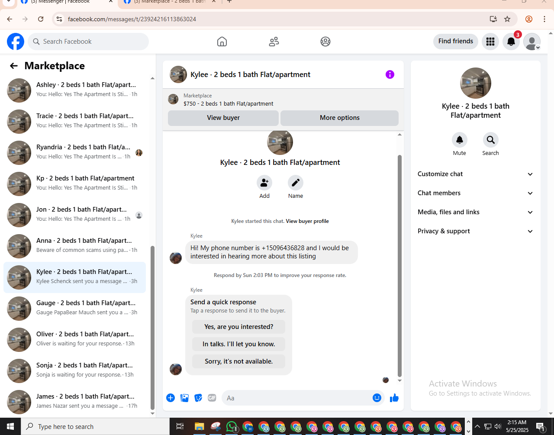
Task: Attach a photo with the image icon
Action: [x=184, y=398]
